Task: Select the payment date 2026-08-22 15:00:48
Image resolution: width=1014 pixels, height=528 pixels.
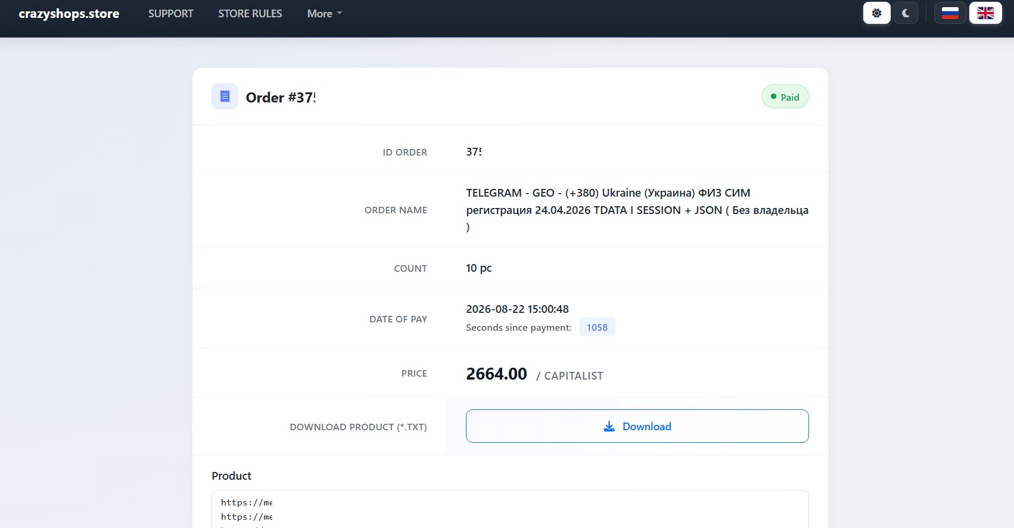Action: [x=517, y=309]
